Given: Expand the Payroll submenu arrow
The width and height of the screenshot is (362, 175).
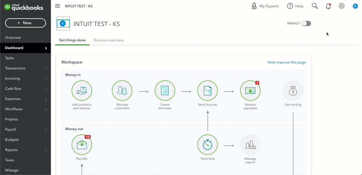Looking at the screenshot, I should tap(46, 130).
